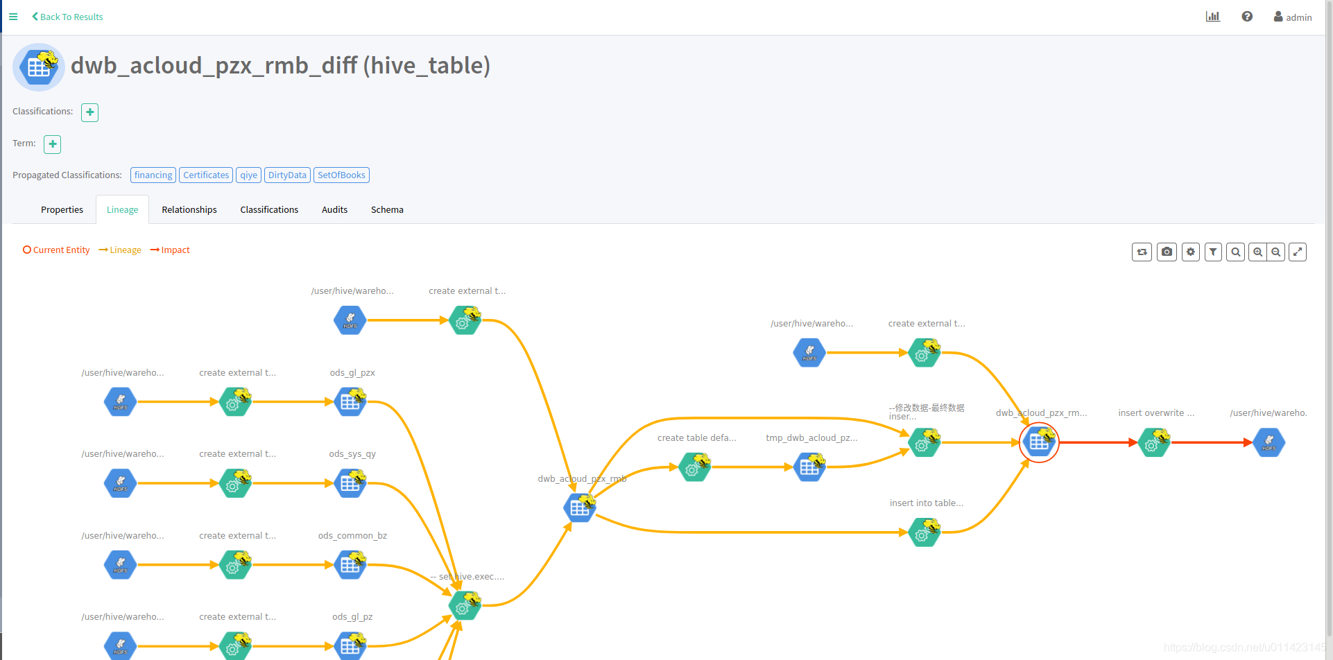Screen dimensions: 1333x660
Task: Select the tmp_dwb_acloud_pz table node
Action: (810, 467)
